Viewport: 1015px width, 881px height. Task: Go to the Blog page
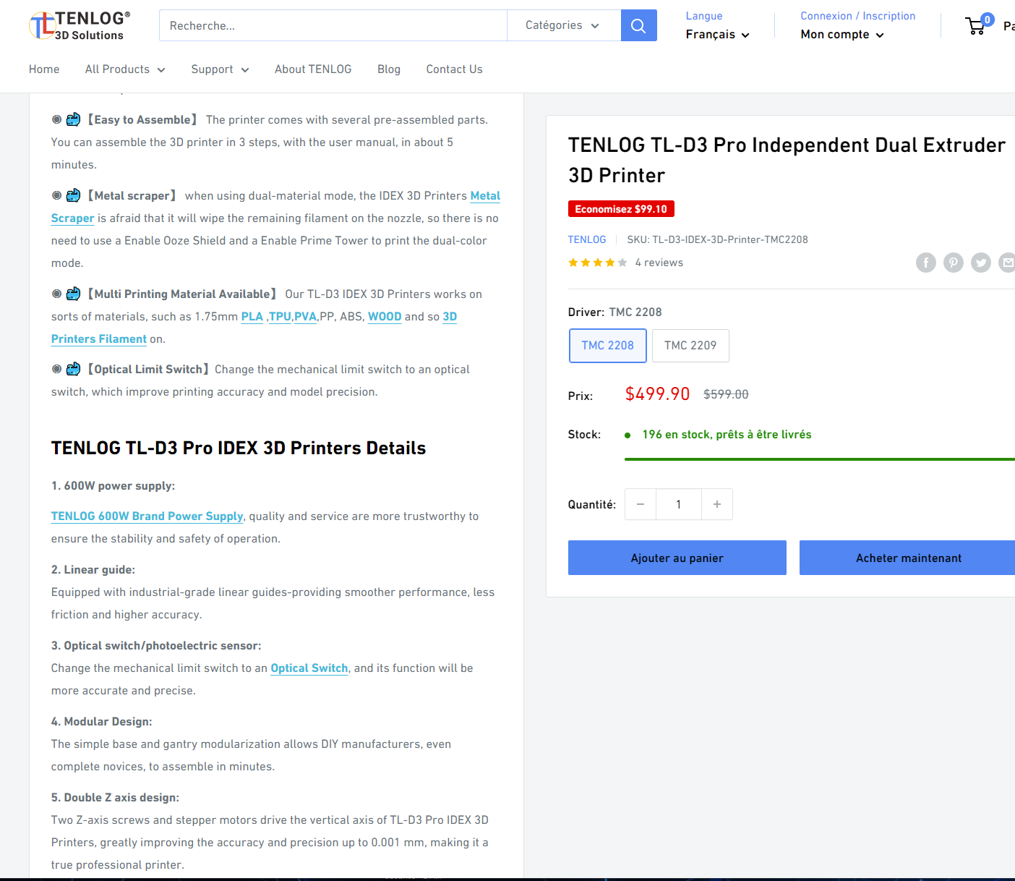click(389, 69)
